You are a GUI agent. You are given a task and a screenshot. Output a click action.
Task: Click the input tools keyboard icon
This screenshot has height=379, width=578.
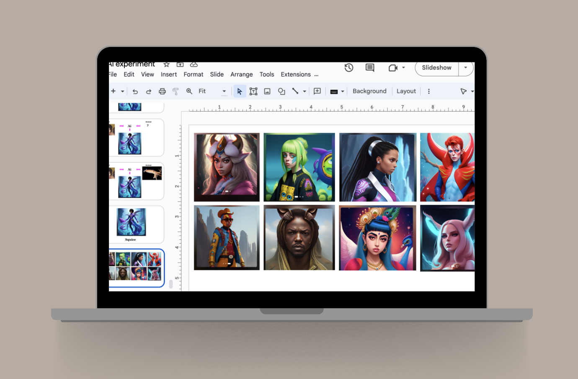point(334,91)
